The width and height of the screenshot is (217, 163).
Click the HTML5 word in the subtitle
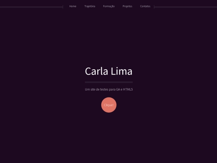[128, 89]
